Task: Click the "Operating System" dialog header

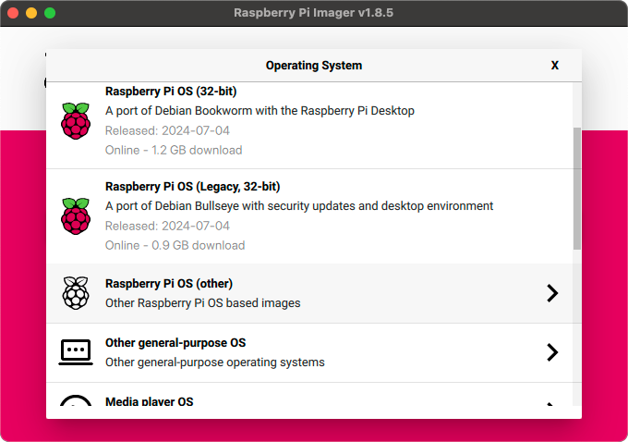Action: pos(314,66)
